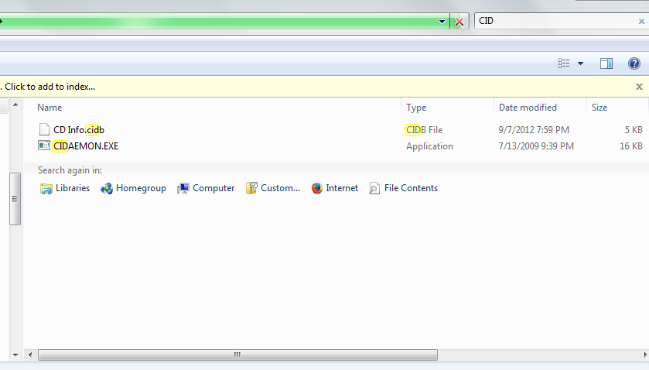Click the blank file icon for CD Info.cidb
Screen dimensions: 649x370
(44, 129)
